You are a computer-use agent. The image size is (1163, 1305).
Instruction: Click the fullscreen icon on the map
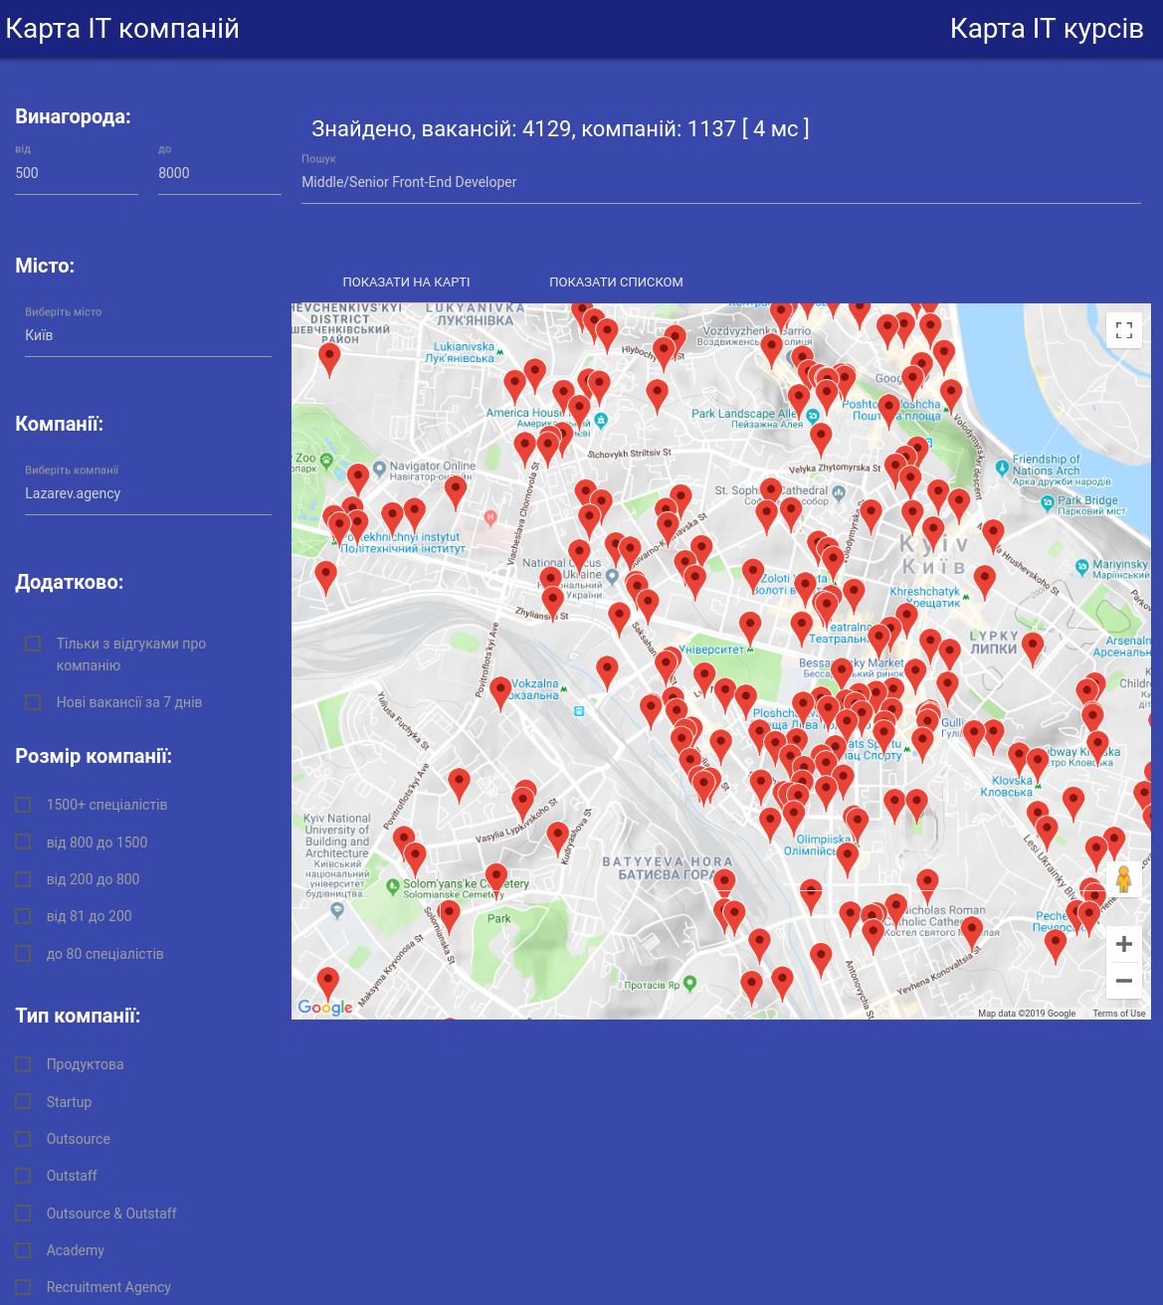1124,329
